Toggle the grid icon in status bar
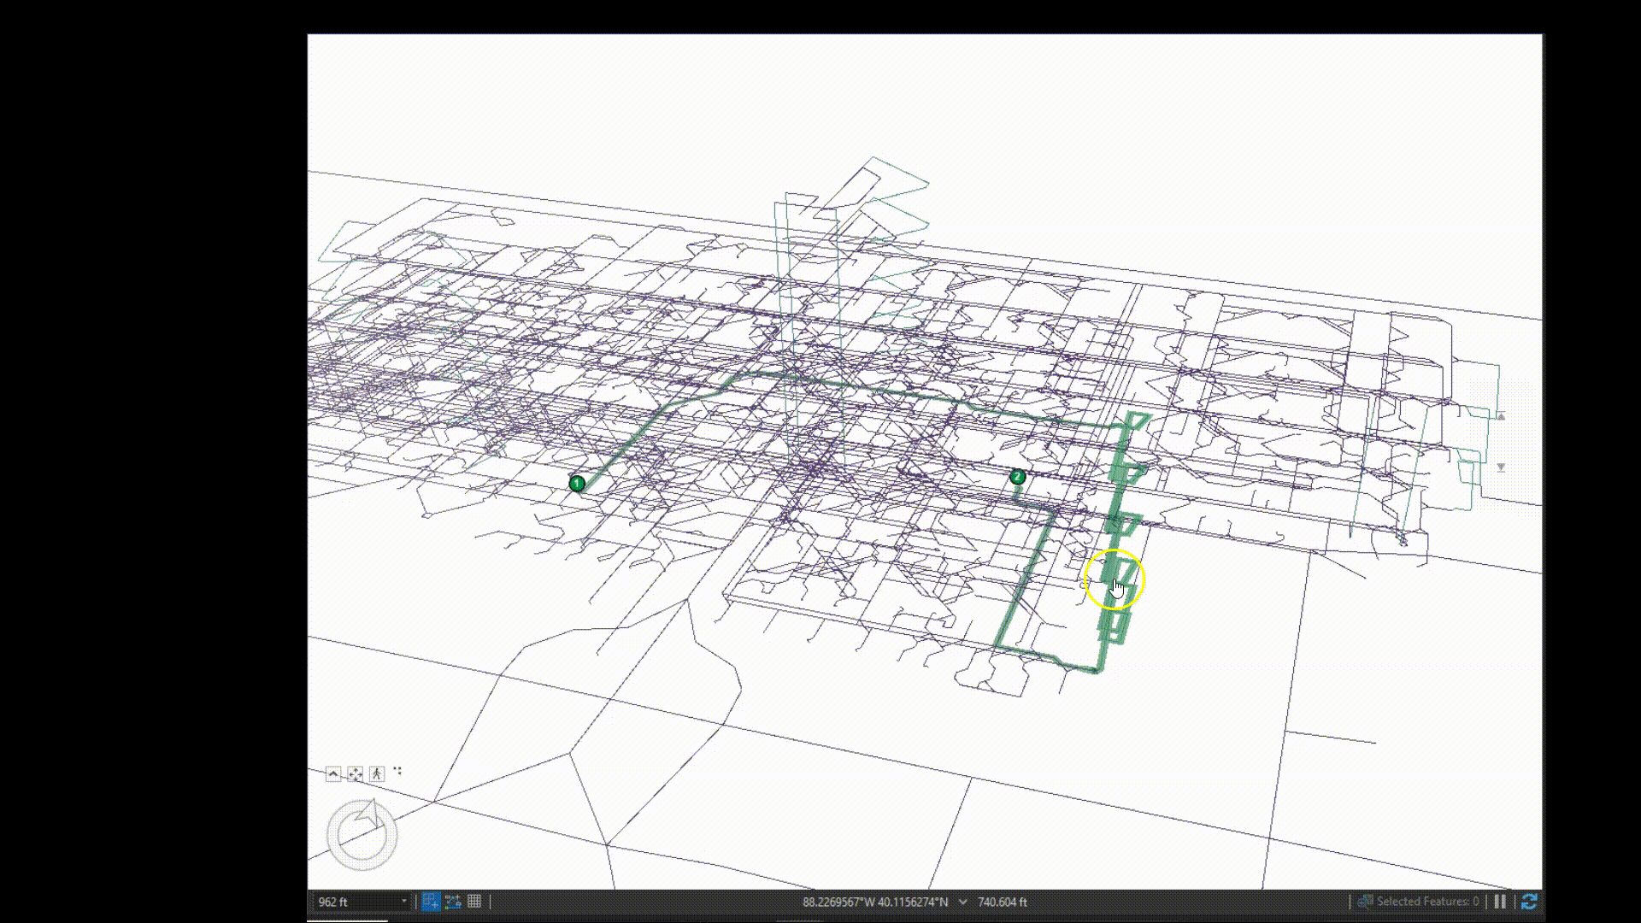This screenshot has height=923, width=1641. point(474,902)
